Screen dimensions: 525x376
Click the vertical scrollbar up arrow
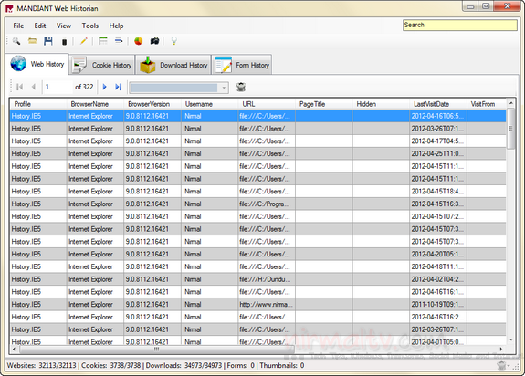[x=511, y=103]
